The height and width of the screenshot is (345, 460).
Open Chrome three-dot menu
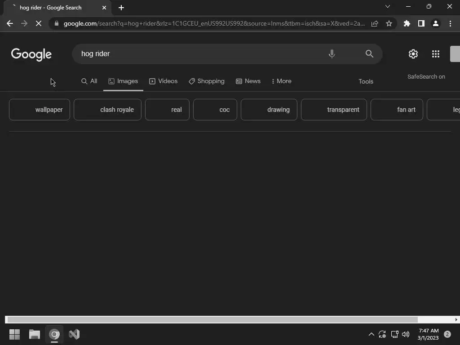[x=450, y=23]
